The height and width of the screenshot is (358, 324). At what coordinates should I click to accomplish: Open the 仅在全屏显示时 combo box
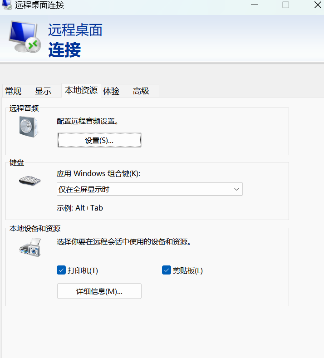point(150,189)
